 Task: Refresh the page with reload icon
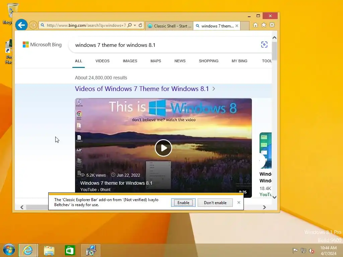coord(140,25)
